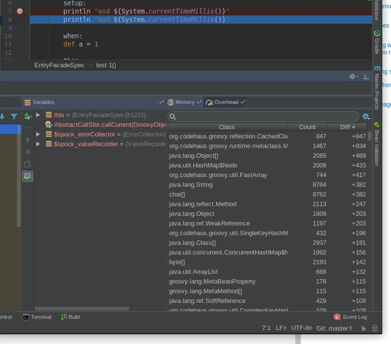Click cursor position 7:1 indicator
This screenshot has width=391, height=344.
[266, 328]
